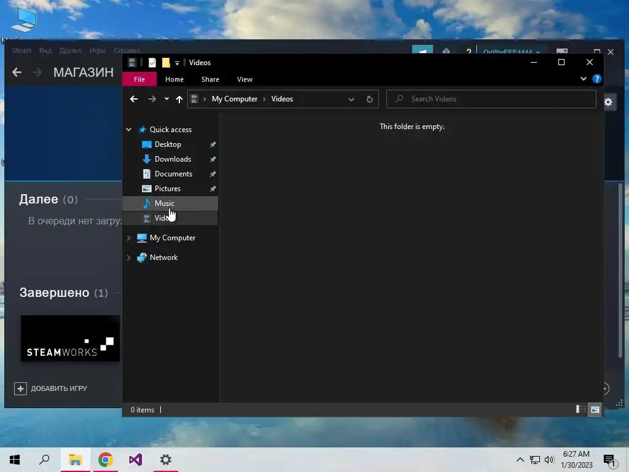
Task: Open the Share ribbon tab
Action: point(210,79)
